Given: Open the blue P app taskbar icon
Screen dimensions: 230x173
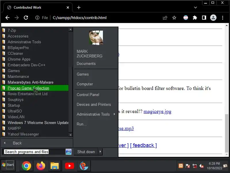Looking at the screenshot, I should tap(84, 166).
